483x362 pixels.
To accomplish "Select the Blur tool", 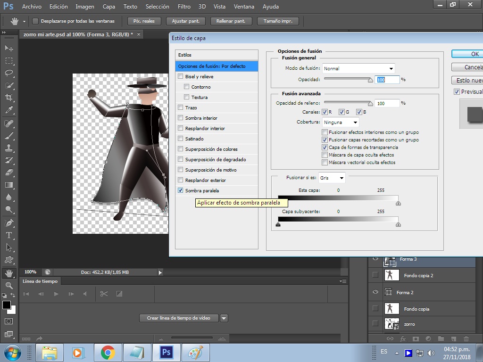I will (x=9, y=197).
